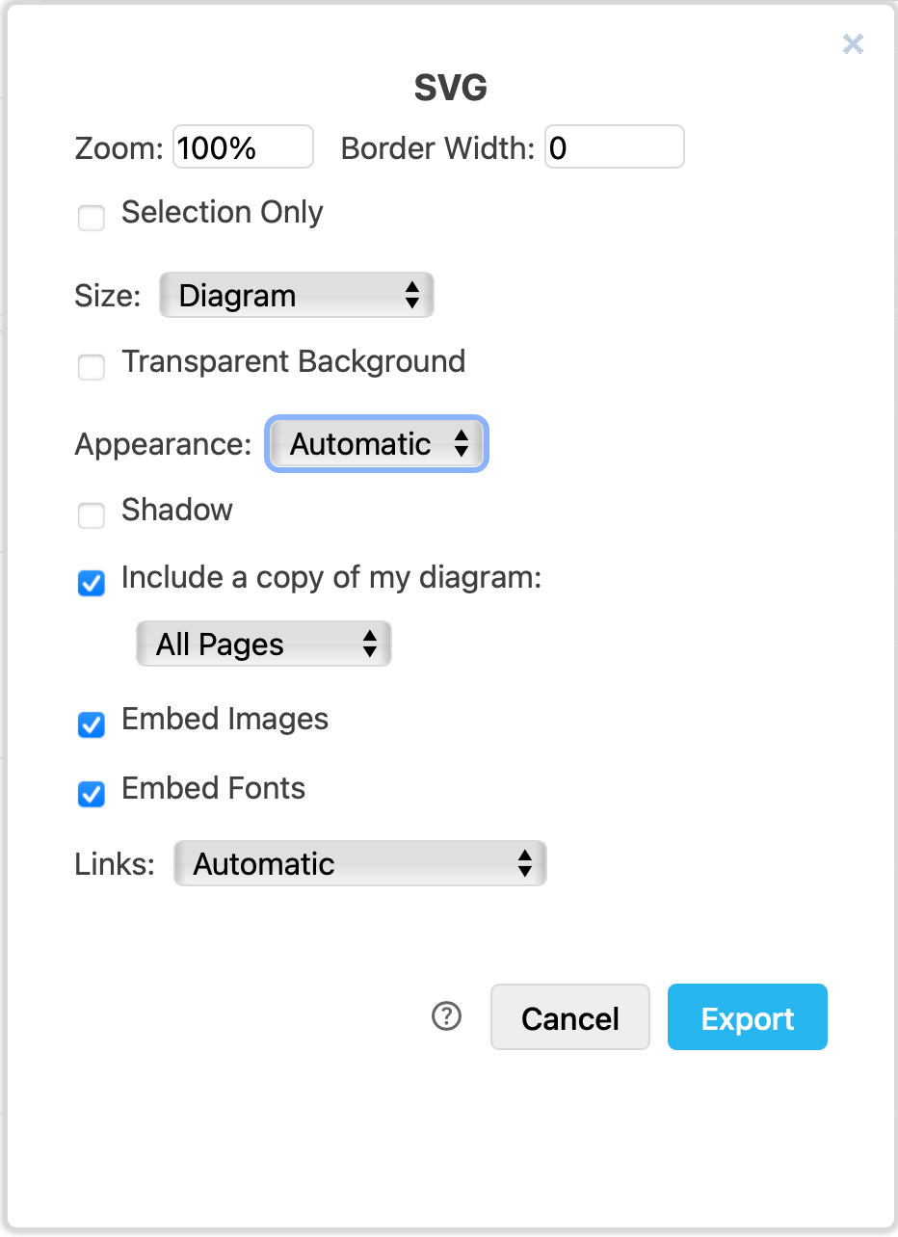The height and width of the screenshot is (1237, 898).
Task: Cancel the SVG export dialog
Action: point(569,1016)
